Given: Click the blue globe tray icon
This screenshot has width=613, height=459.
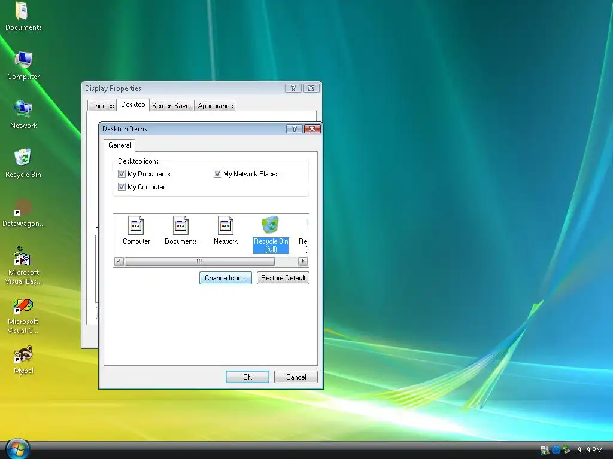Looking at the screenshot, I should pyautogui.click(x=556, y=450).
